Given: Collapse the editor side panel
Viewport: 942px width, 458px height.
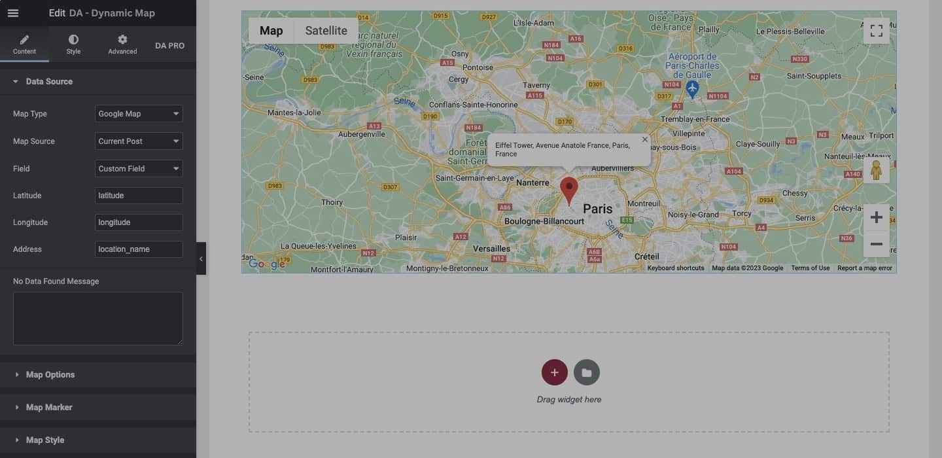Looking at the screenshot, I should pyautogui.click(x=201, y=259).
